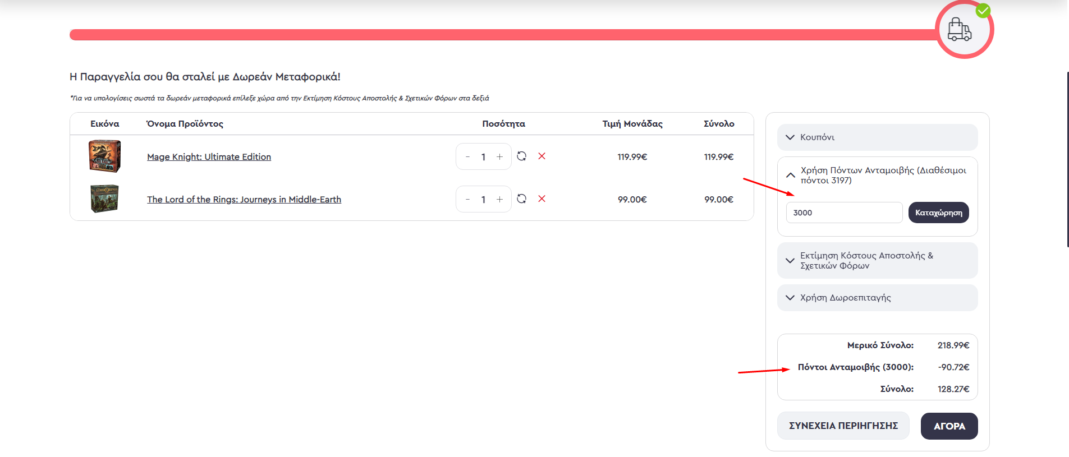Remove Mage Knight with red X icon
The image size is (1069, 457).
[x=542, y=156]
